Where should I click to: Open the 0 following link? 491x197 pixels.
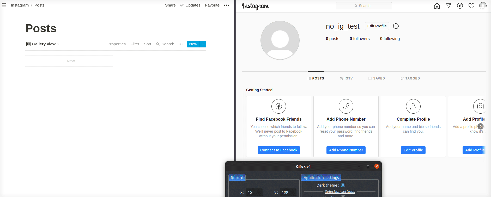coord(390,39)
